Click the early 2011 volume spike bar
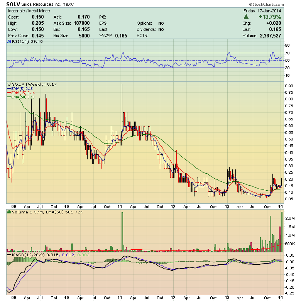The image size is (301, 301). (122, 232)
